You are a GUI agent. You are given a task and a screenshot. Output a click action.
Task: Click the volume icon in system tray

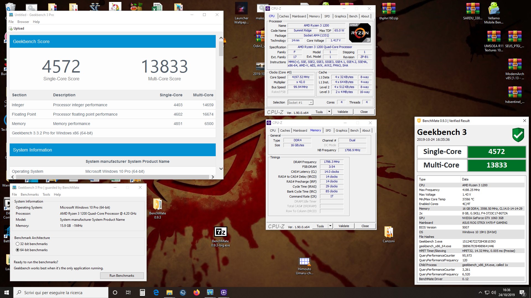point(494,292)
